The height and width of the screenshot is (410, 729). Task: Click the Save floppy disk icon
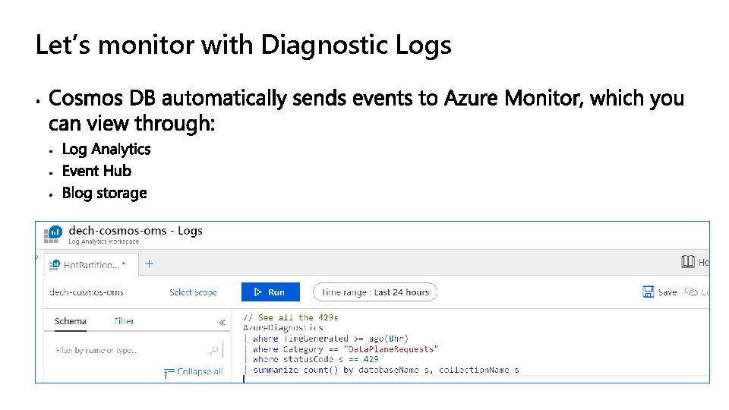pos(648,292)
